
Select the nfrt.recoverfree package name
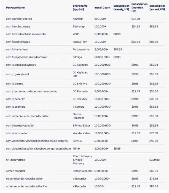coord(17,160)
